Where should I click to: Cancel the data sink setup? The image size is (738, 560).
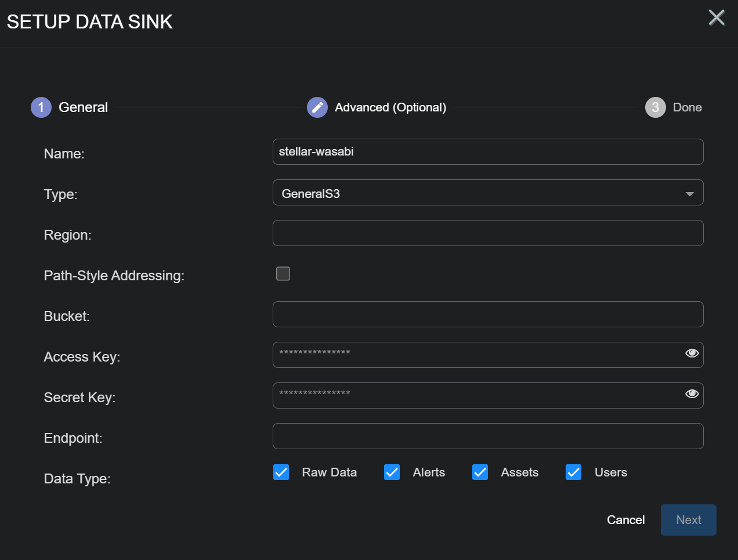click(x=625, y=520)
